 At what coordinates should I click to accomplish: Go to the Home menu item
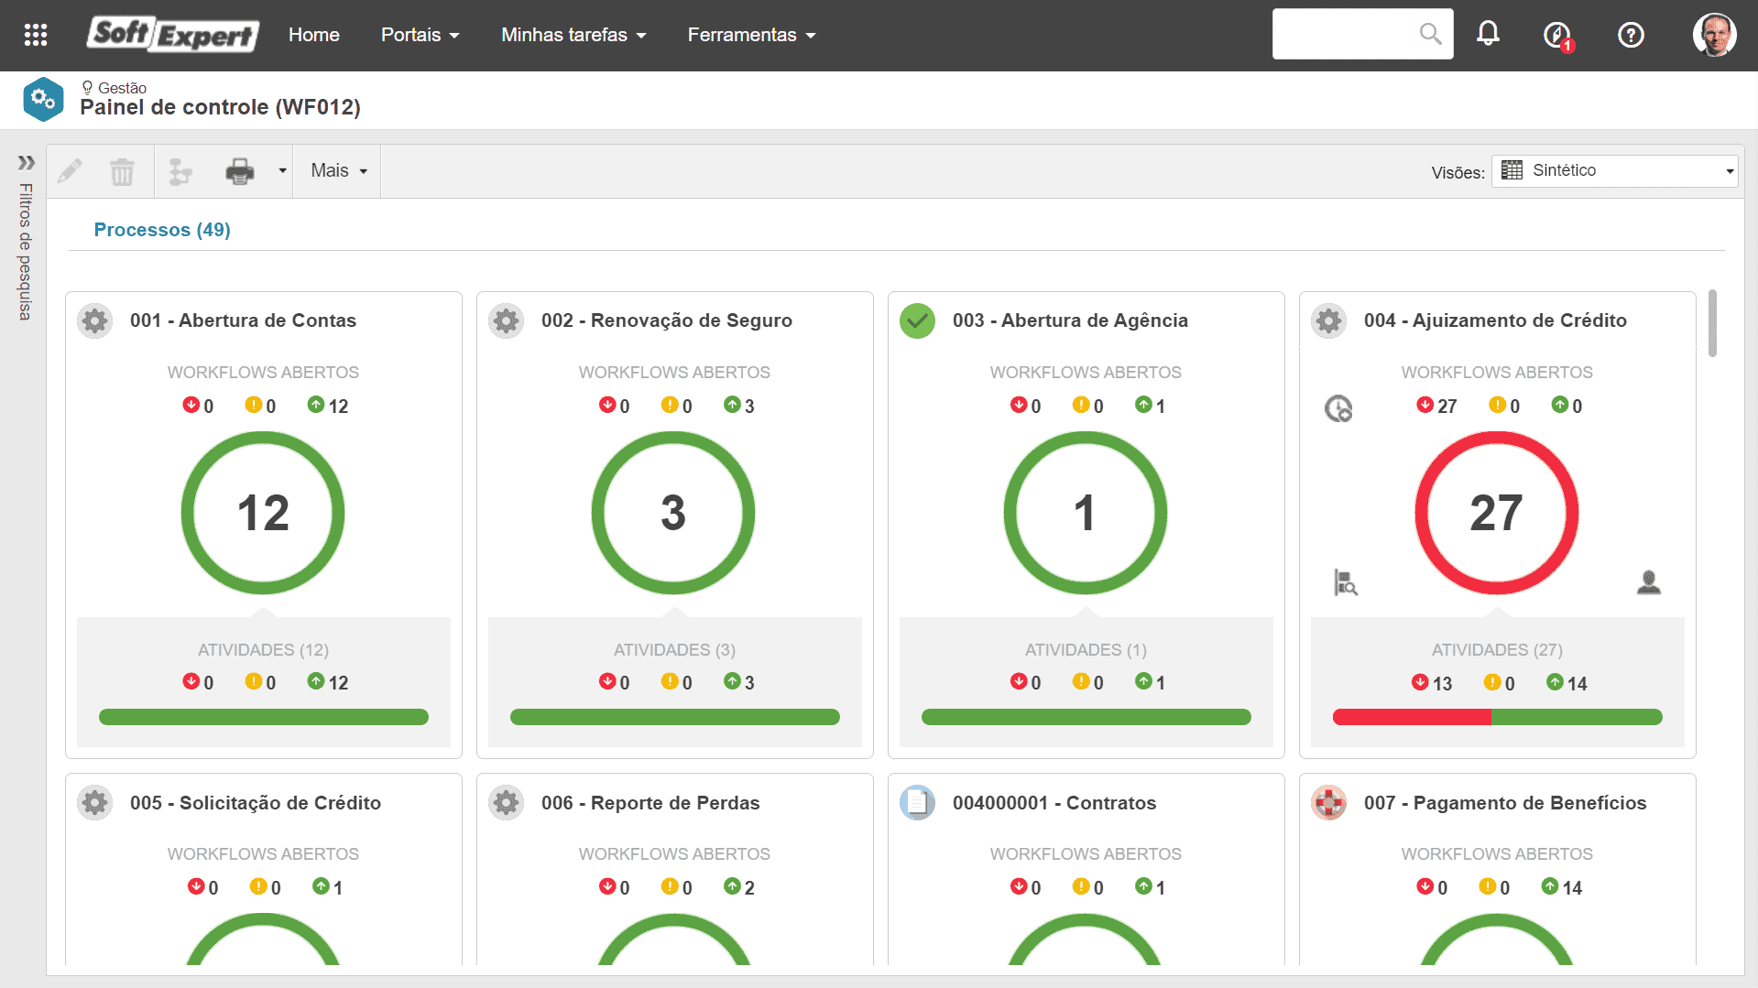point(314,35)
